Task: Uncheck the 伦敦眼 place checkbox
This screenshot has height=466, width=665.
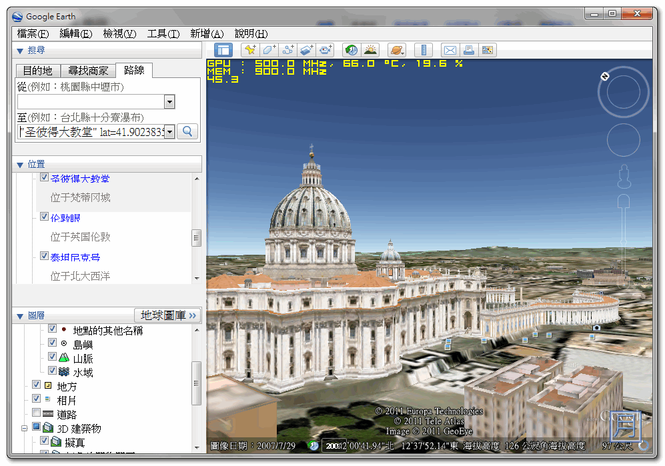Action: coord(44,217)
